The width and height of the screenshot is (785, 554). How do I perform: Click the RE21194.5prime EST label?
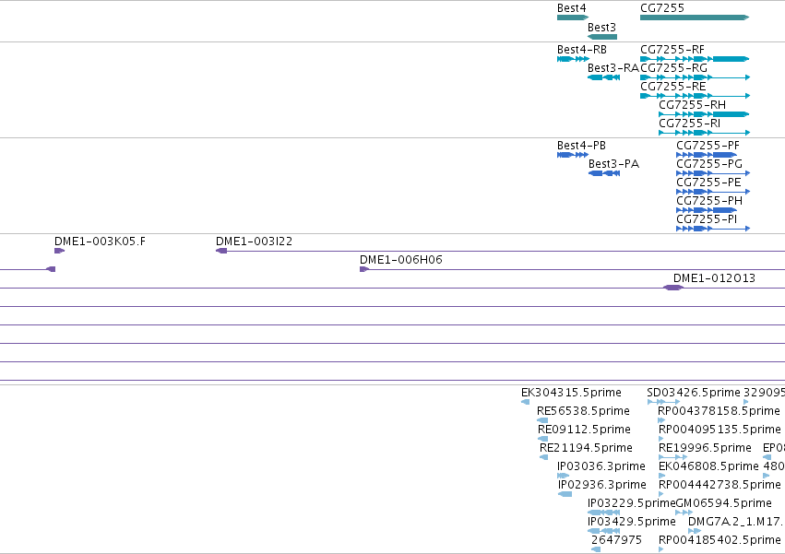[586, 448]
